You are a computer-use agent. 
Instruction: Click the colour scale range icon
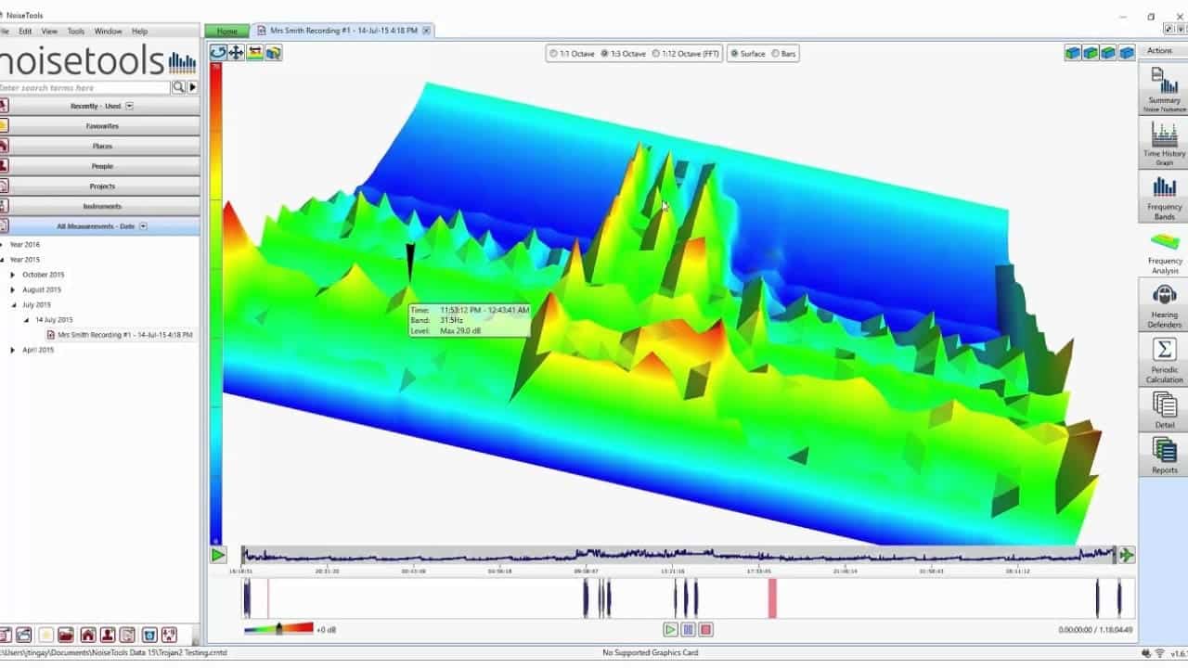[x=254, y=53]
